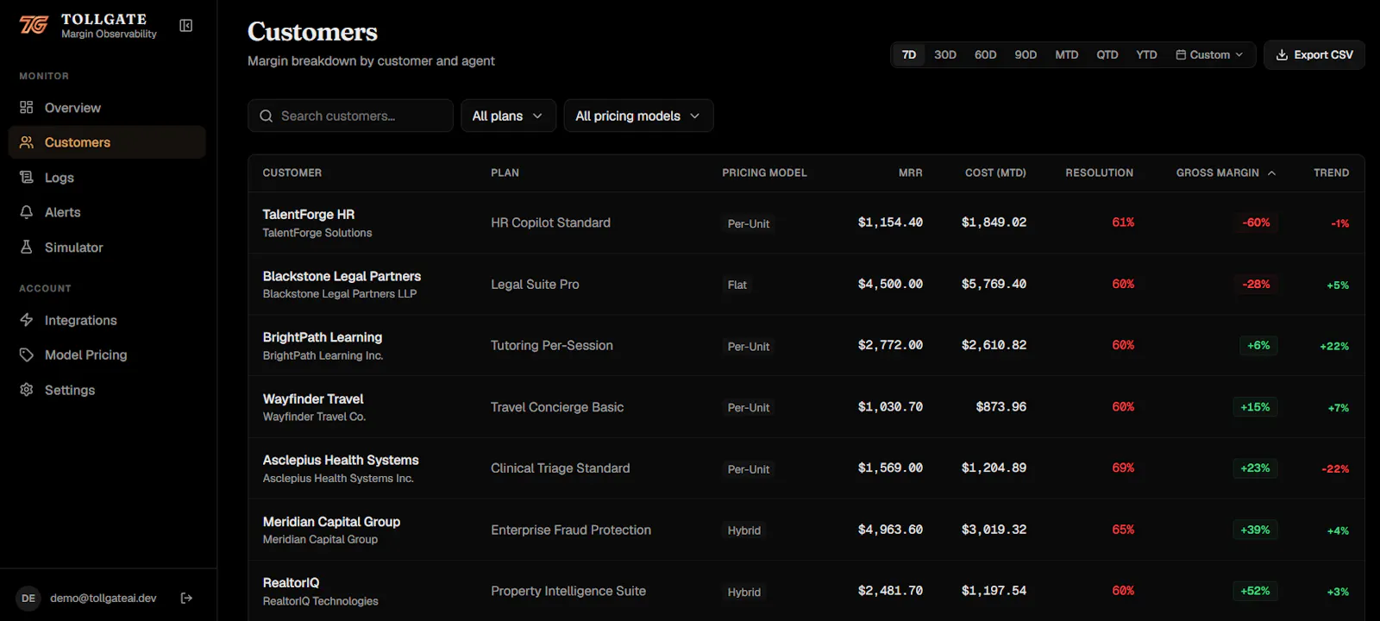The image size is (1380, 621).
Task: Export the table as CSV
Action: pos(1314,54)
